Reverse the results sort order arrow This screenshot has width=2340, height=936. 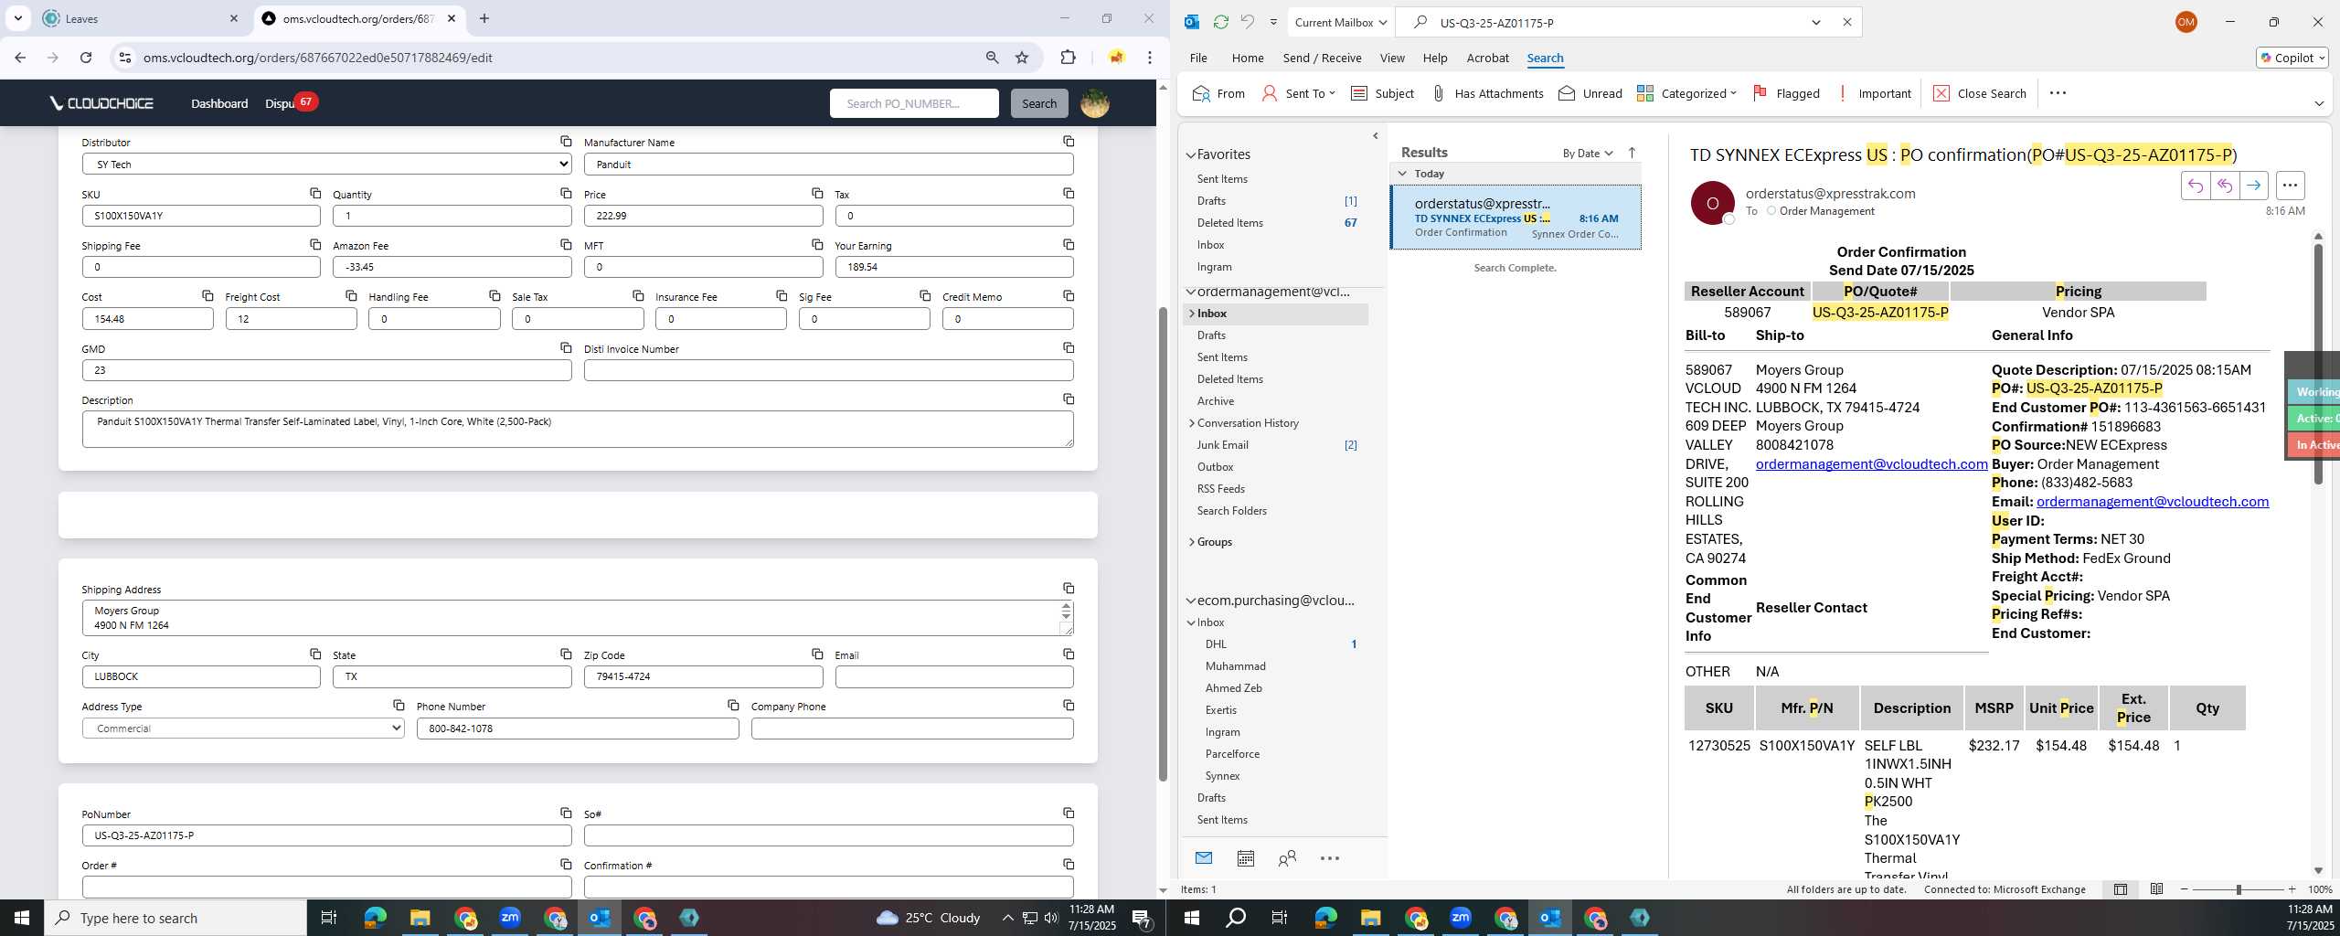point(1632,153)
